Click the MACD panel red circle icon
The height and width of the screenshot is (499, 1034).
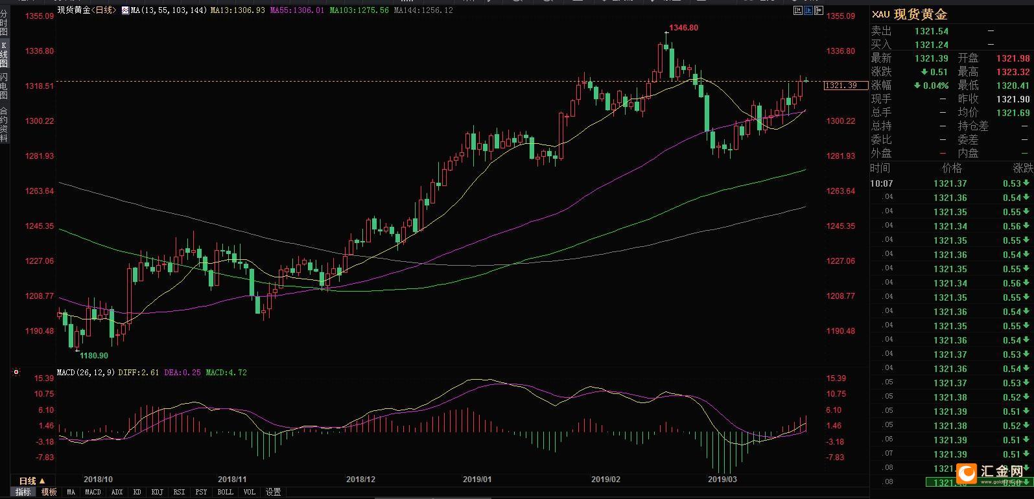click(x=16, y=373)
